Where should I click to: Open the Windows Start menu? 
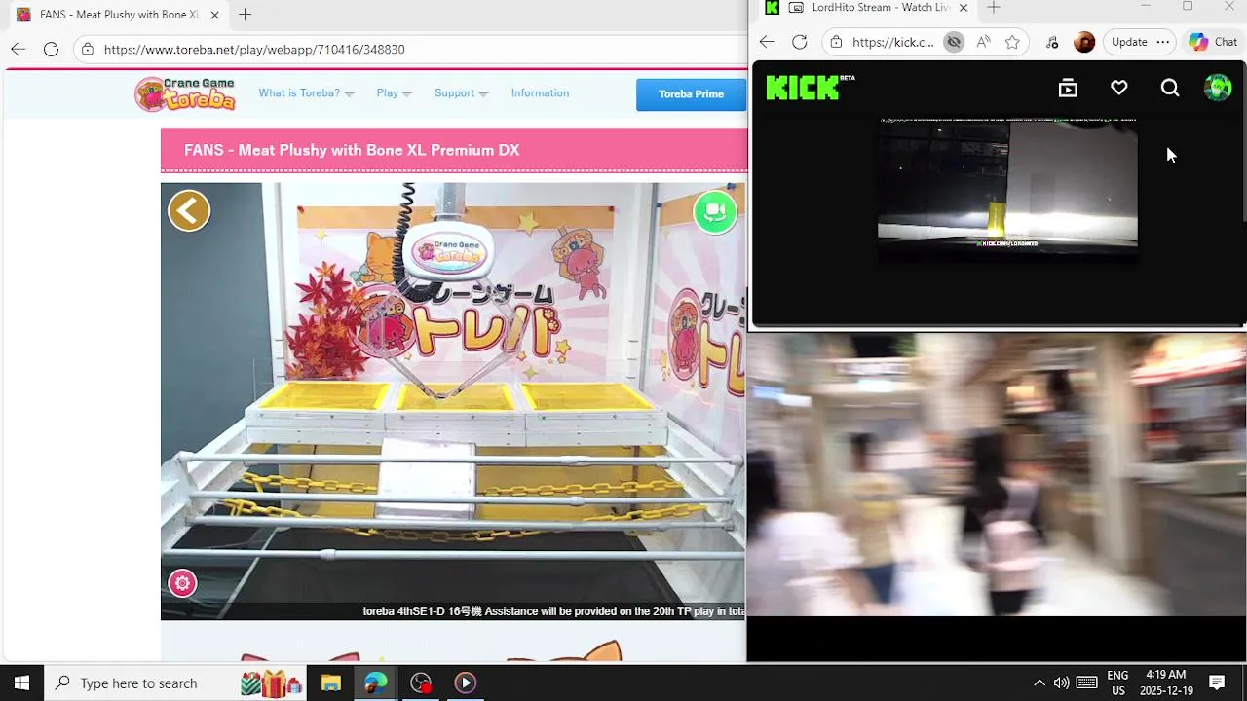[x=21, y=683]
